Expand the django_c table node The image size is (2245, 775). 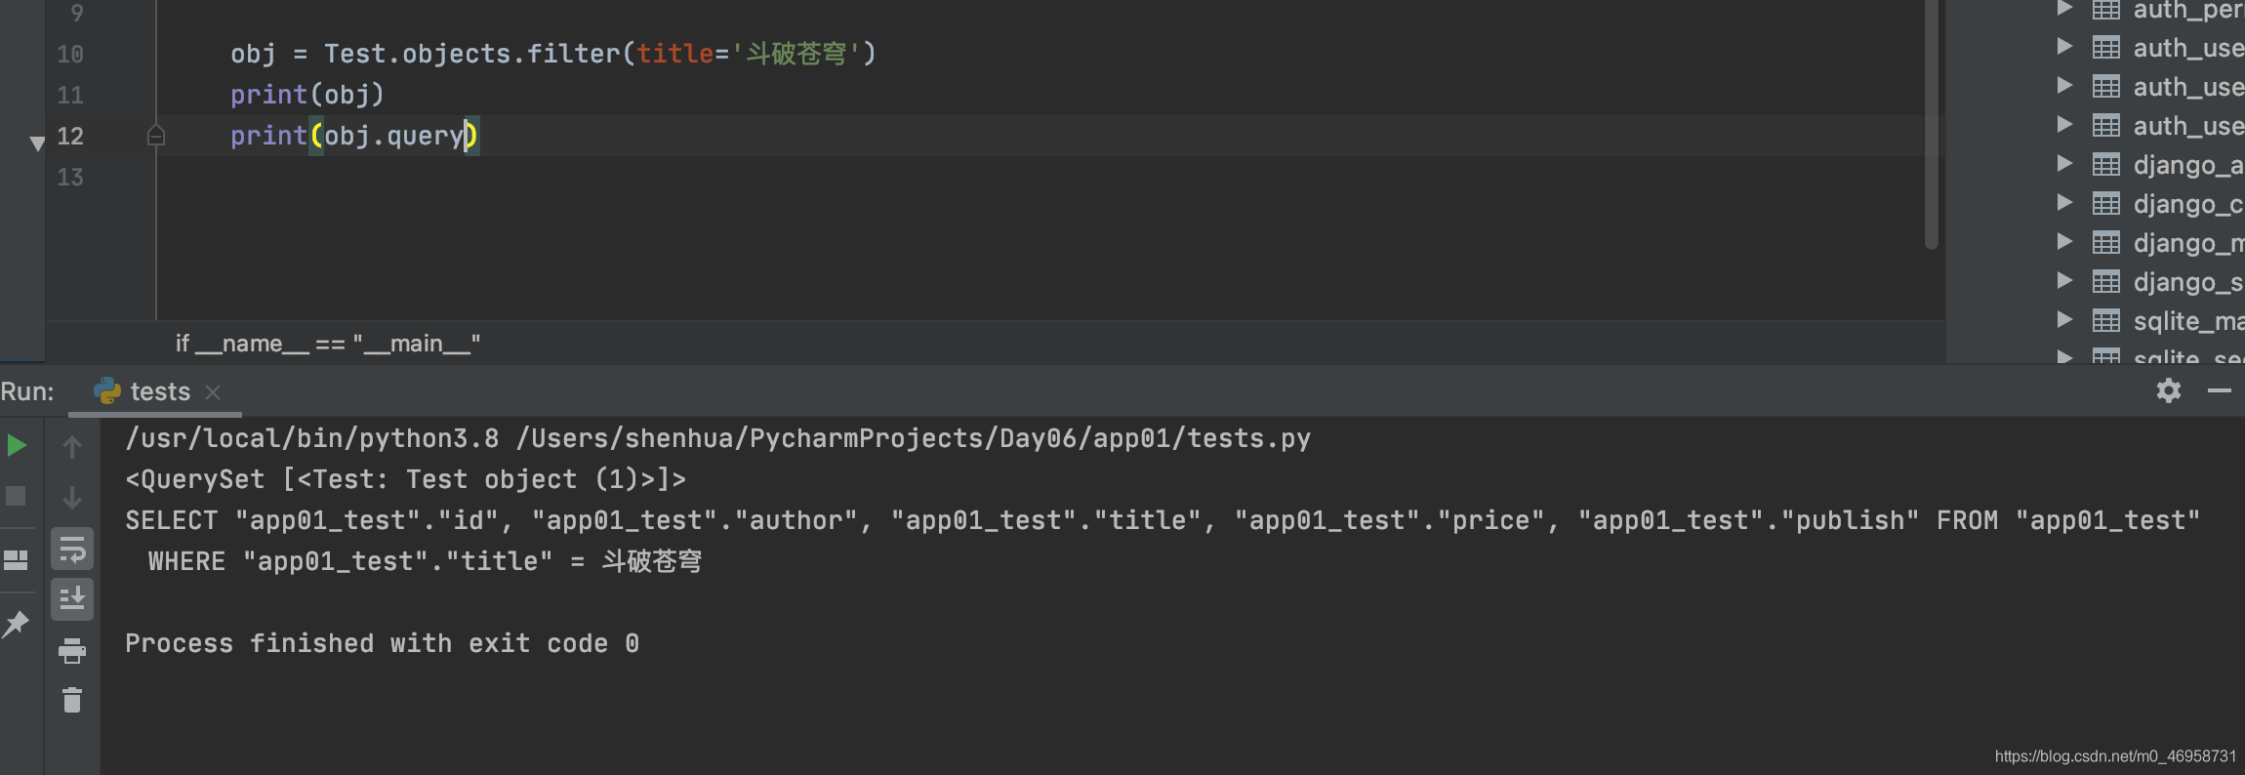tap(2064, 203)
